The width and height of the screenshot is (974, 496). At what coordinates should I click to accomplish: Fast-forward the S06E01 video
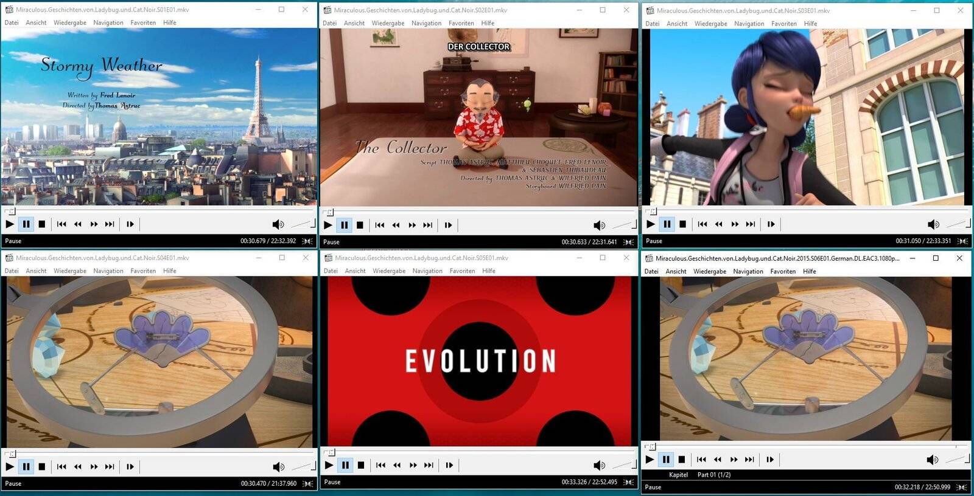(x=734, y=460)
